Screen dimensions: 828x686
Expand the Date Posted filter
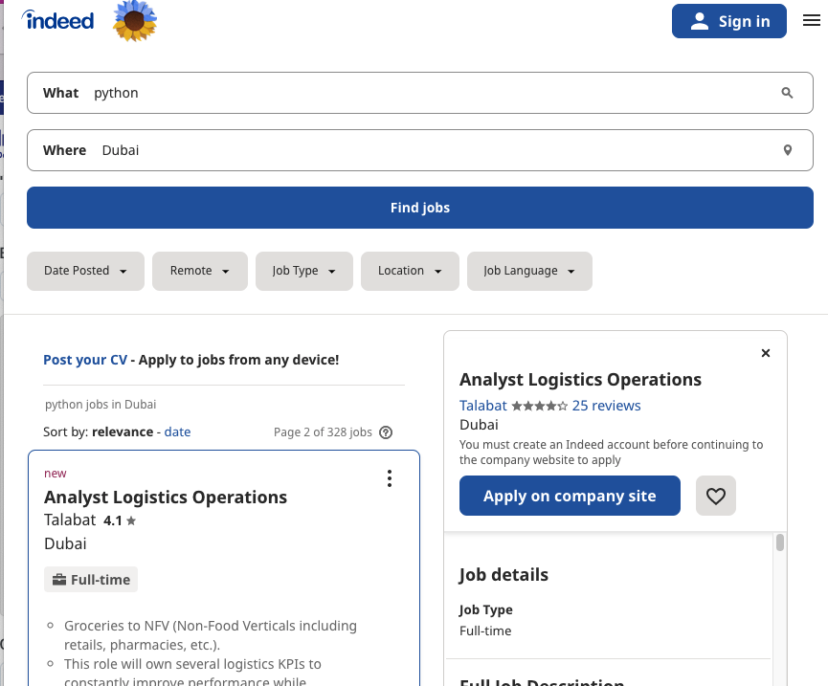pyautogui.click(x=85, y=271)
